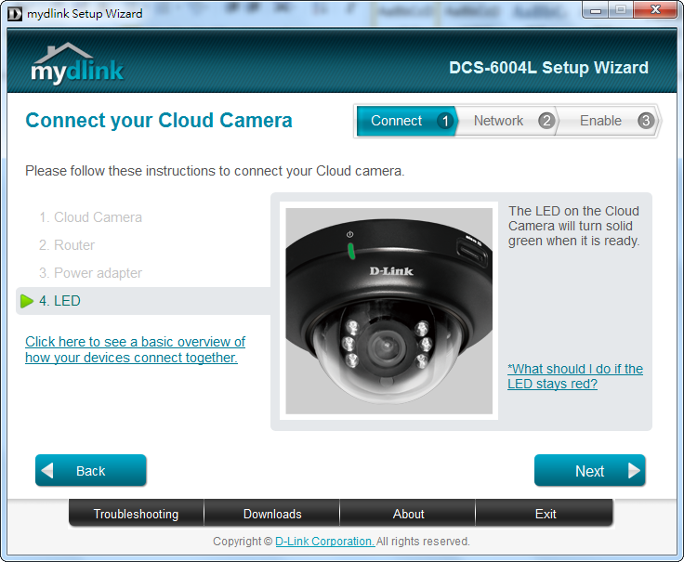Click the title bar D-Link app icon
684x562 pixels.
point(14,13)
